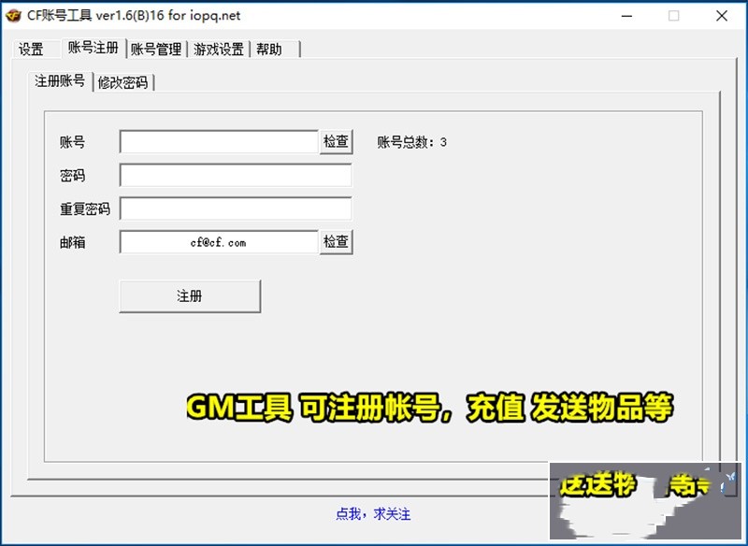Image resolution: width=748 pixels, height=546 pixels.
Task: Click the 密码 field label
Action: (73, 176)
